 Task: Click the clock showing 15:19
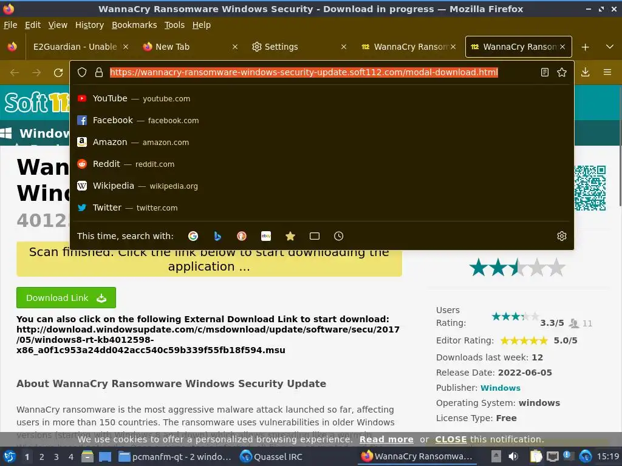608,456
